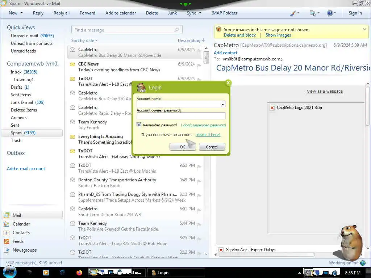Close the Login dialog with green X

click(x=228, y=83)
